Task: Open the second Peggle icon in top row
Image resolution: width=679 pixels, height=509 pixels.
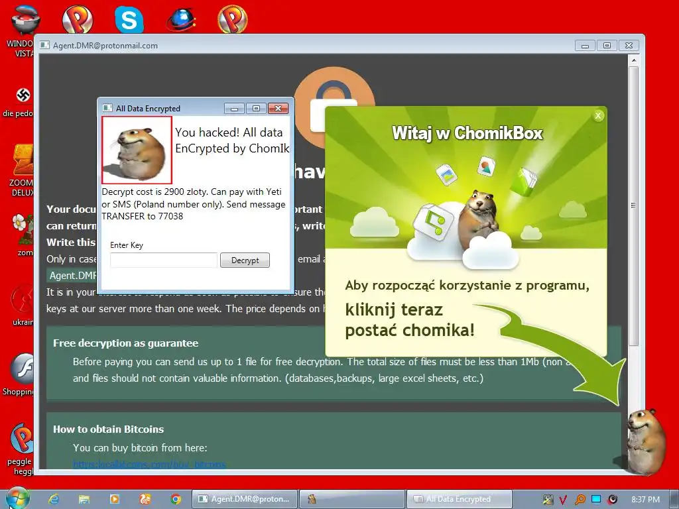Action: point(233,19)
